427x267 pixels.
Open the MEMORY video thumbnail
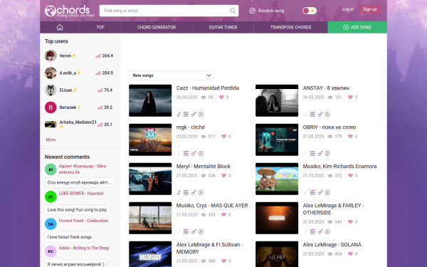150,254
